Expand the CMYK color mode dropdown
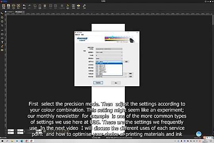This screenshot has width=214, height=143. [109, 58]
